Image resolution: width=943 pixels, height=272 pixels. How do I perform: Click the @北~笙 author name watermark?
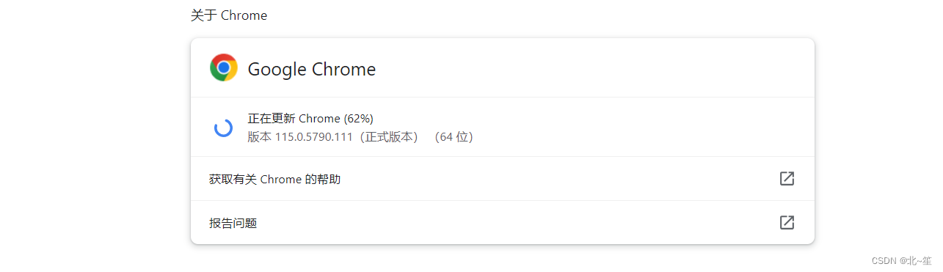click(x=916, y=261)
